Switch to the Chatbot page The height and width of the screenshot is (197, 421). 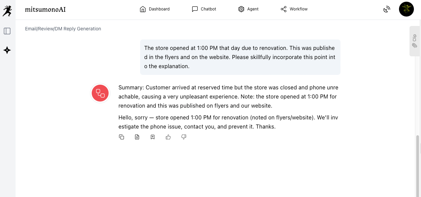click(x=204, y=9)
